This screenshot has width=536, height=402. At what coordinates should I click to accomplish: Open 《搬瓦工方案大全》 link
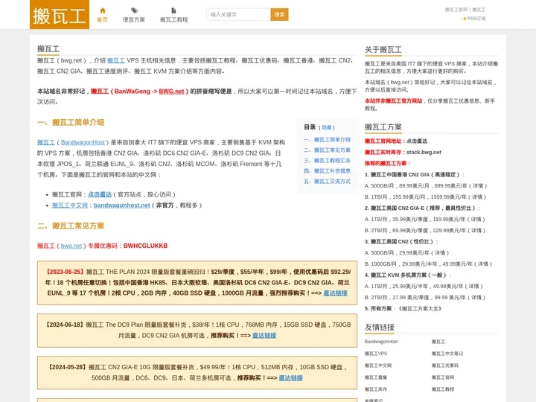[x=420, y=309]
